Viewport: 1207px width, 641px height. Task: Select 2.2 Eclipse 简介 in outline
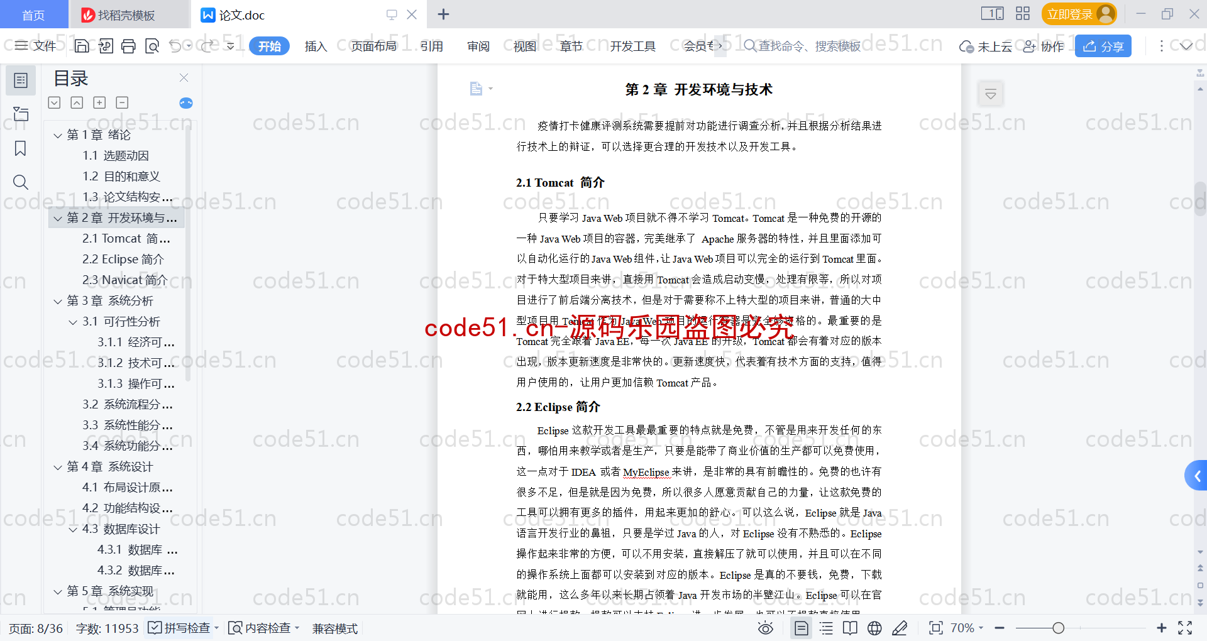pyautogui.click(x=123, y=260)
